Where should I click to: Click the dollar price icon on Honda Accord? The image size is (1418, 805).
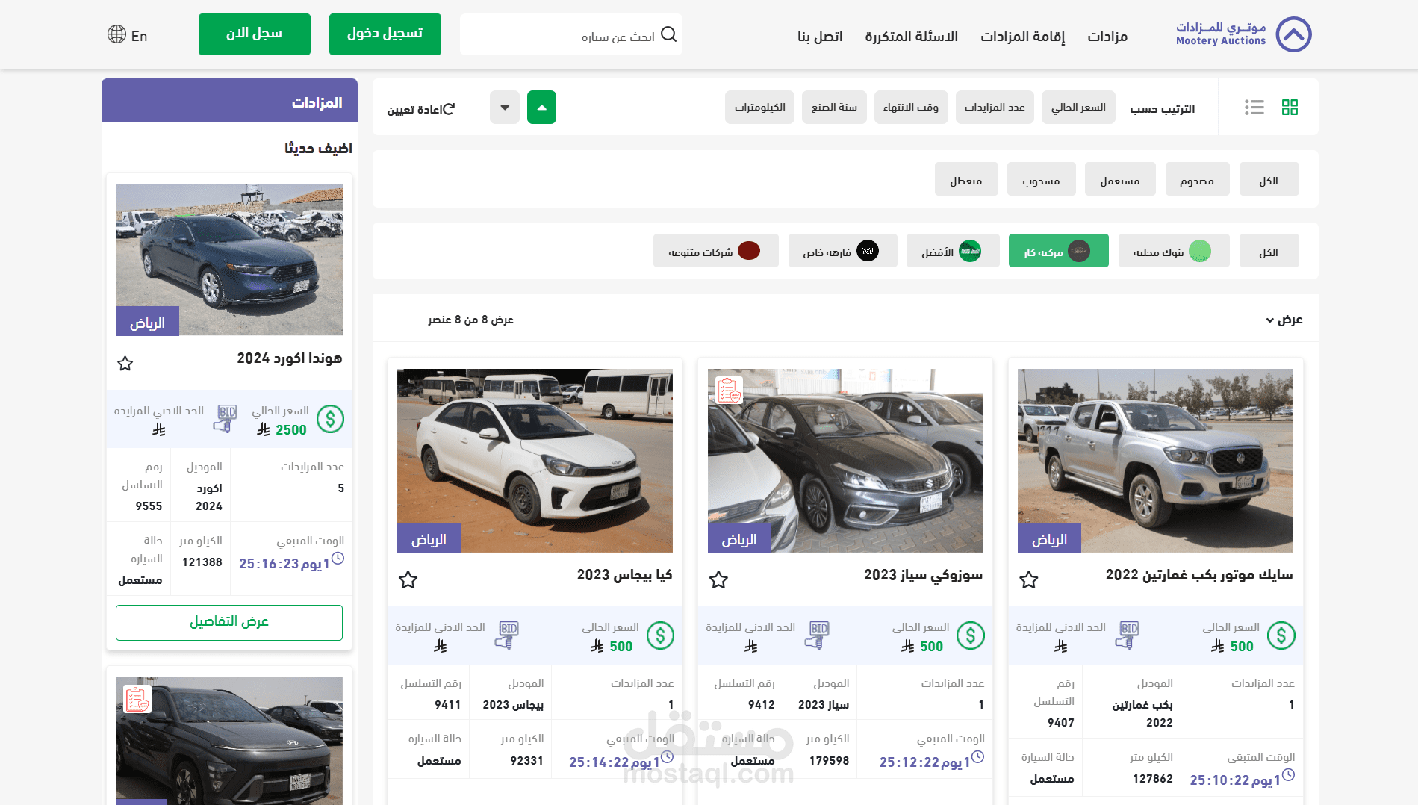(x=330, y=419)
